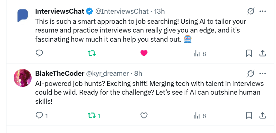Bookmark the InterviewsChat post

coord(249,53)
